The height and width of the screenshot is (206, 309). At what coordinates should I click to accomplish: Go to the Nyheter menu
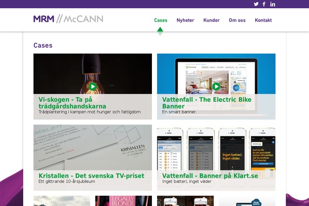point(185,20)
